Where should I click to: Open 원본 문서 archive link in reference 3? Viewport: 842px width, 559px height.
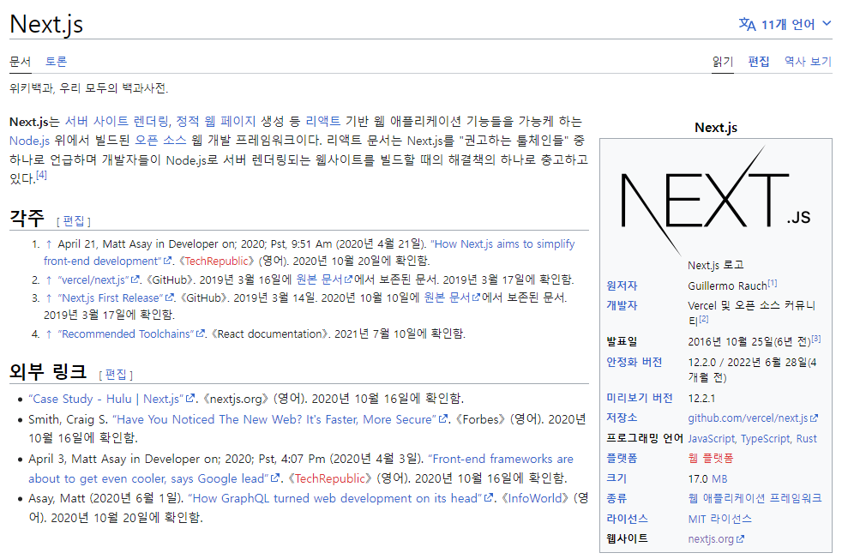point(452,298)
